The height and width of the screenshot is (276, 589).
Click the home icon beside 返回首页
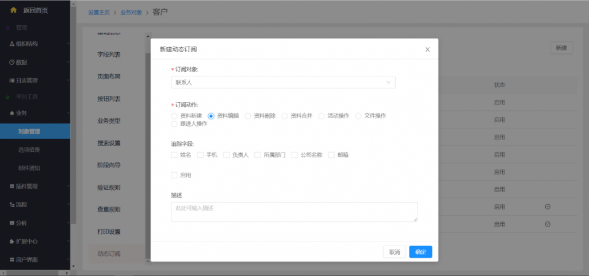click(13, 10)
